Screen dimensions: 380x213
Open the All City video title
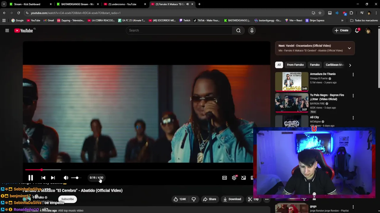314,117
